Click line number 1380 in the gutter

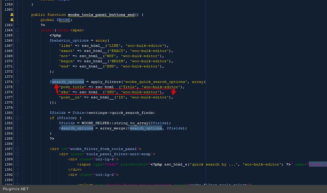(9, 113)
